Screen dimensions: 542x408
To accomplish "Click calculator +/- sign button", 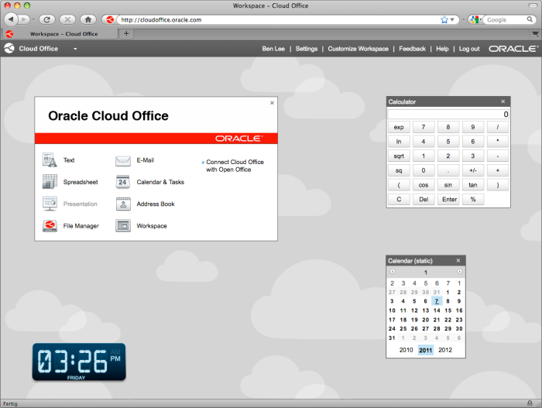I will point(473,170).
